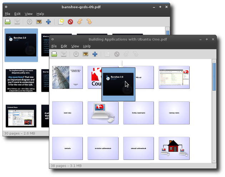Open Edit menu in Ubuntu One window
This screenshot has width=225, height=177.
[x=64, y=46]
